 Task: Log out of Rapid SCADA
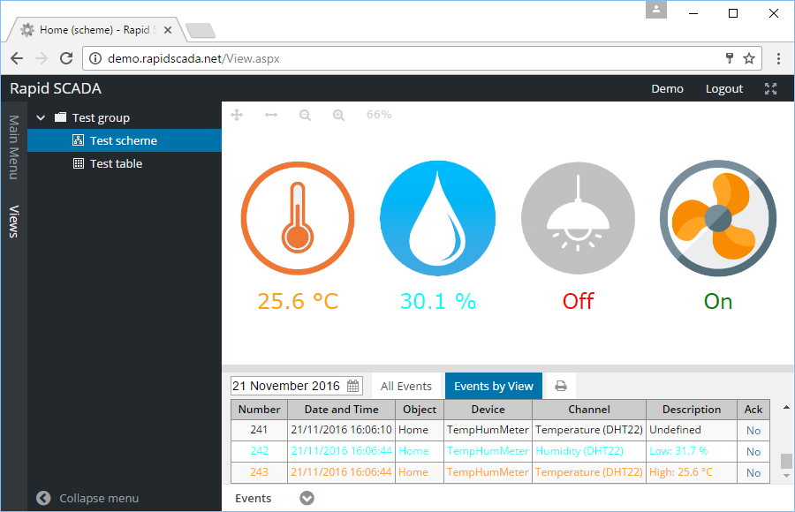[x=723, y=88]
